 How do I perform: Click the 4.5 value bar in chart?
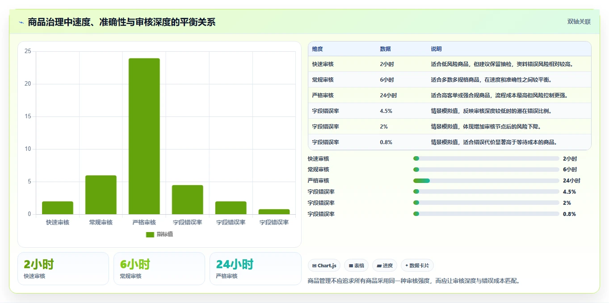[187, 199]
